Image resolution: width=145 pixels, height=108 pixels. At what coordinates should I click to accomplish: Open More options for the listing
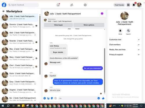click(x=89, y=25)
